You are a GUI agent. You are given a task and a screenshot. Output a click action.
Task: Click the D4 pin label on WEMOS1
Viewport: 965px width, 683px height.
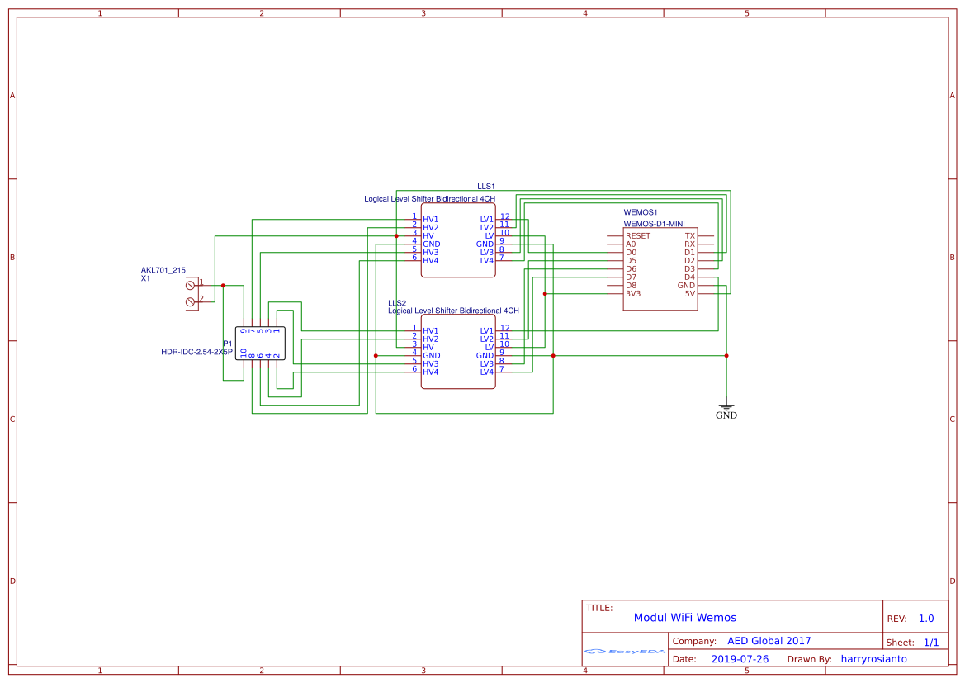690,277
